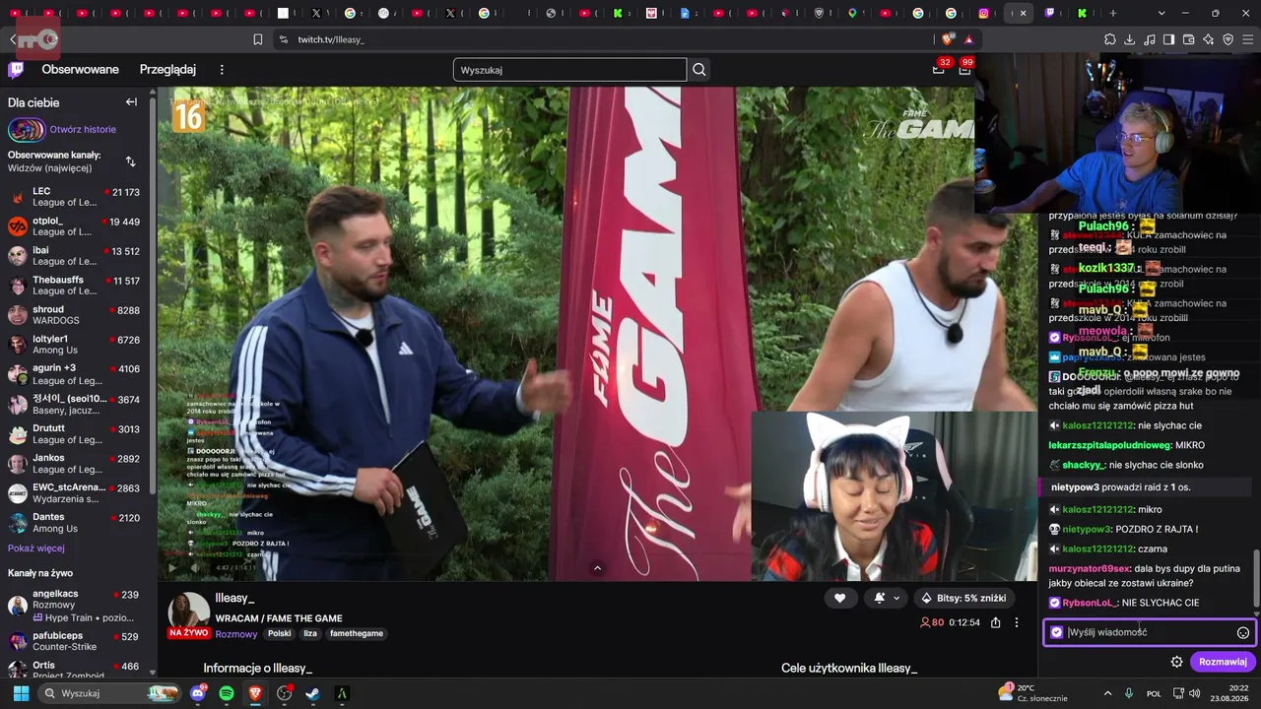
Task: Collapse the stream info panel chevron
Action: (597, 568)
